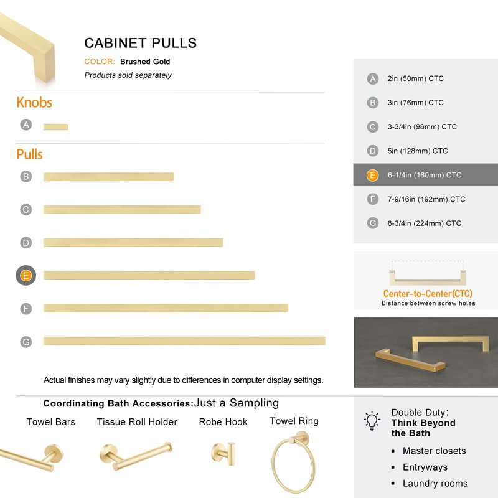Click the pull bar labeled D
Screen dimensions: 498x498
pyautogui.click(x=133, y=243)
